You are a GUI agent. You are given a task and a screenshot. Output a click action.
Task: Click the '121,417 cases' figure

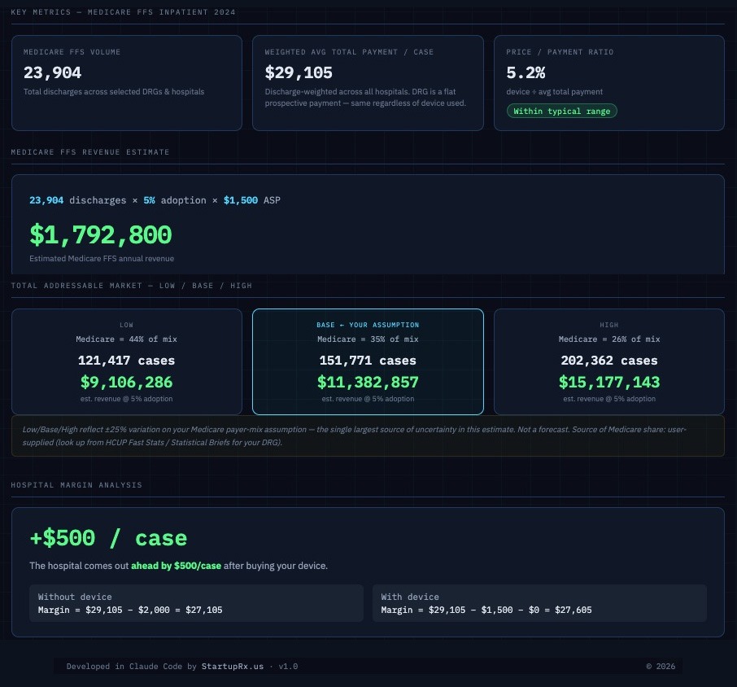pyautogui.click(x=126, y=361)
